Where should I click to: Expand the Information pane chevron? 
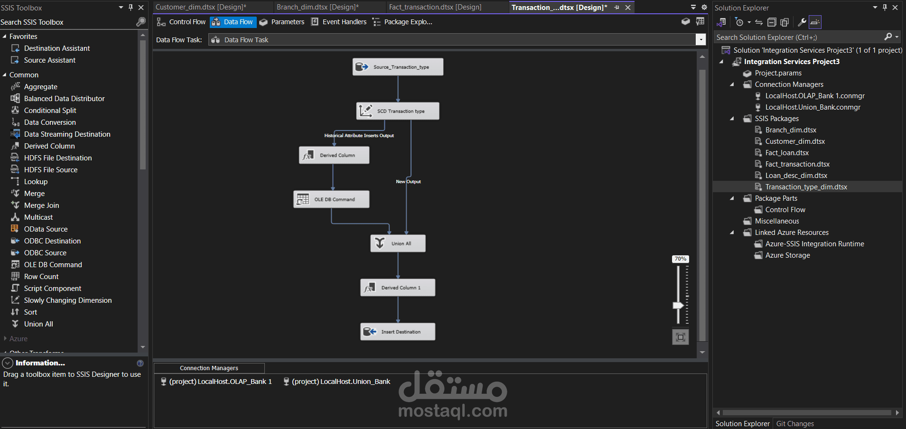pyautogui.click(x=8, y=364)
